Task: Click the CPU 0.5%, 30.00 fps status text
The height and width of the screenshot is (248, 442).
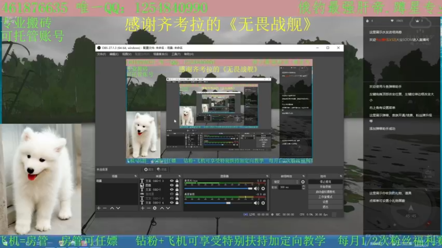Action: [313, 214]
